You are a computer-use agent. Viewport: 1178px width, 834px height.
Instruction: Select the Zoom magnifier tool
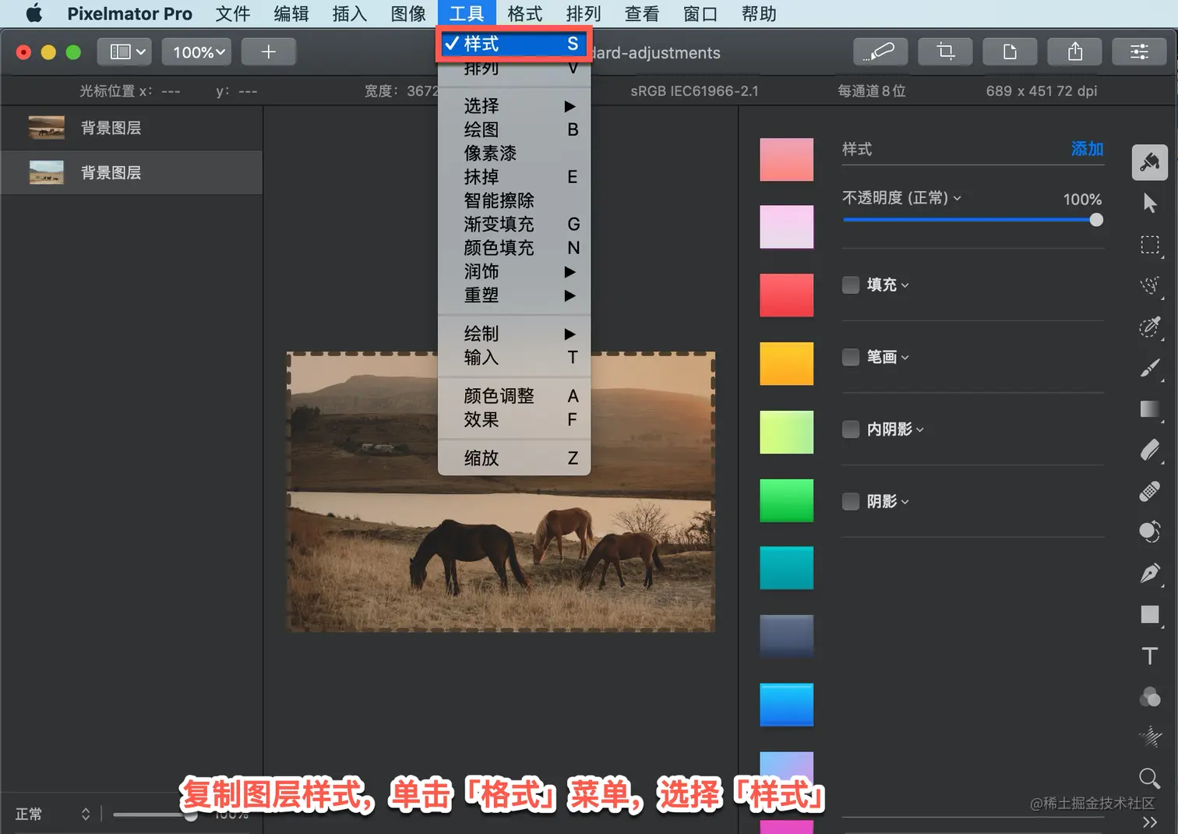tap(1149, 778)
